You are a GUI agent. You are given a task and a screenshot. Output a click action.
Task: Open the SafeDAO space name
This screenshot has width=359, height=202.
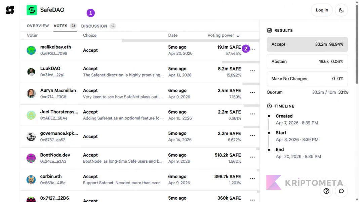click(x=52, y=10)
